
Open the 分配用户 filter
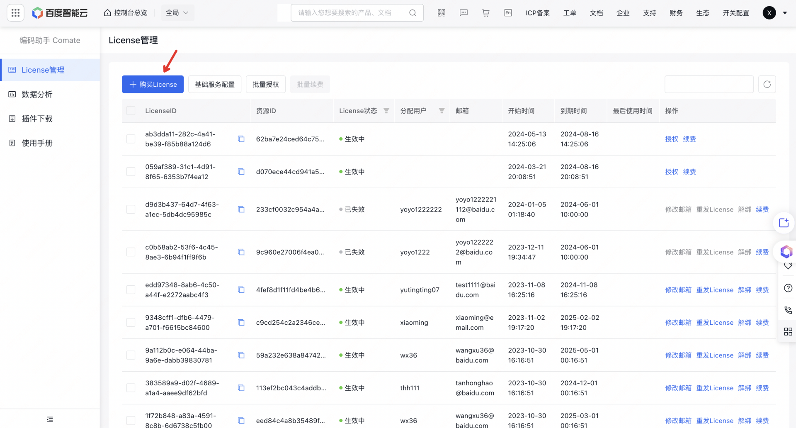[x=442, y=111]
